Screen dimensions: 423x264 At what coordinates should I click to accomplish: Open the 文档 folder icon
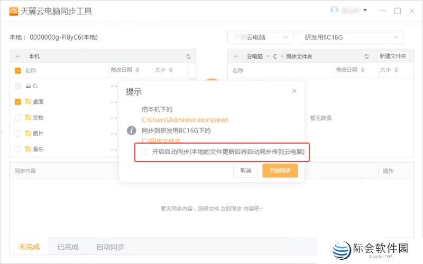pyautogui.click(x=28, y=117)
